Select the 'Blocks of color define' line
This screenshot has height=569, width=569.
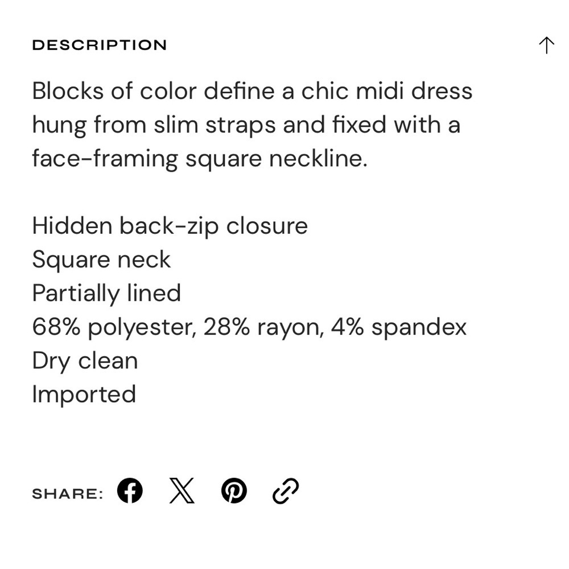coord(252,90)
